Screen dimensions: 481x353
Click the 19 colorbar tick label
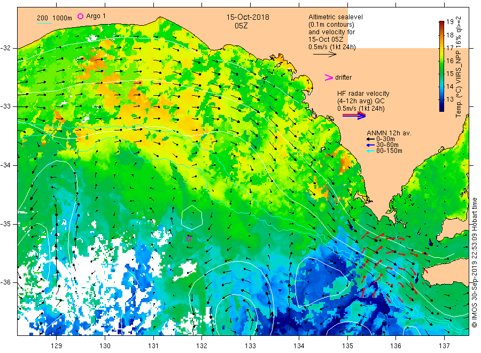[x=449, y=22]
